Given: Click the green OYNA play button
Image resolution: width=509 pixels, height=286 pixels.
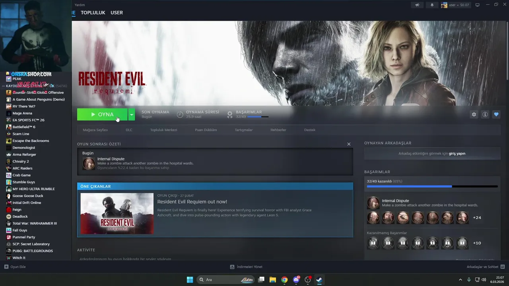Looking at the screenshot, I should pos(102,114).
